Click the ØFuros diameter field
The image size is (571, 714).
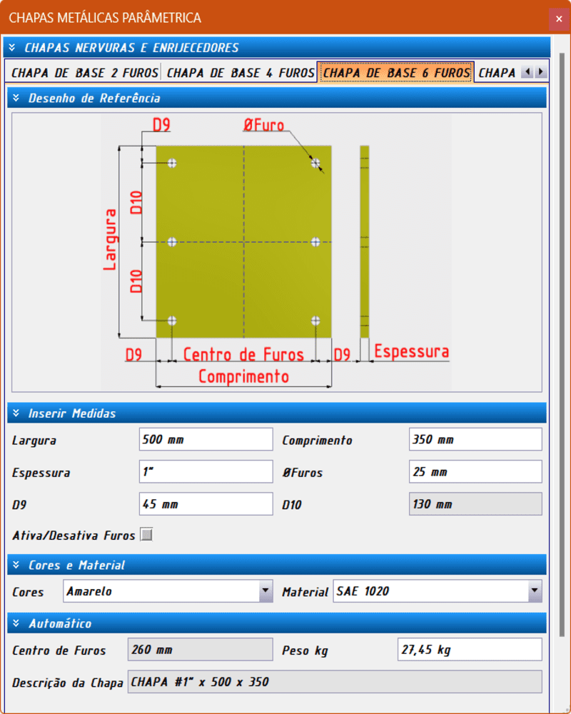pyautogui.click(x=475, y=472)
